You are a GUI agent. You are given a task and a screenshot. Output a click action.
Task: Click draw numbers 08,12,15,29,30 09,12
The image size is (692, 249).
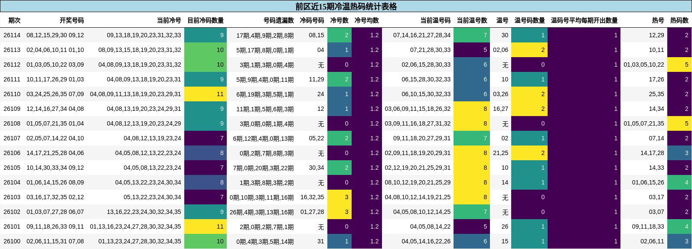coord(55,35)
